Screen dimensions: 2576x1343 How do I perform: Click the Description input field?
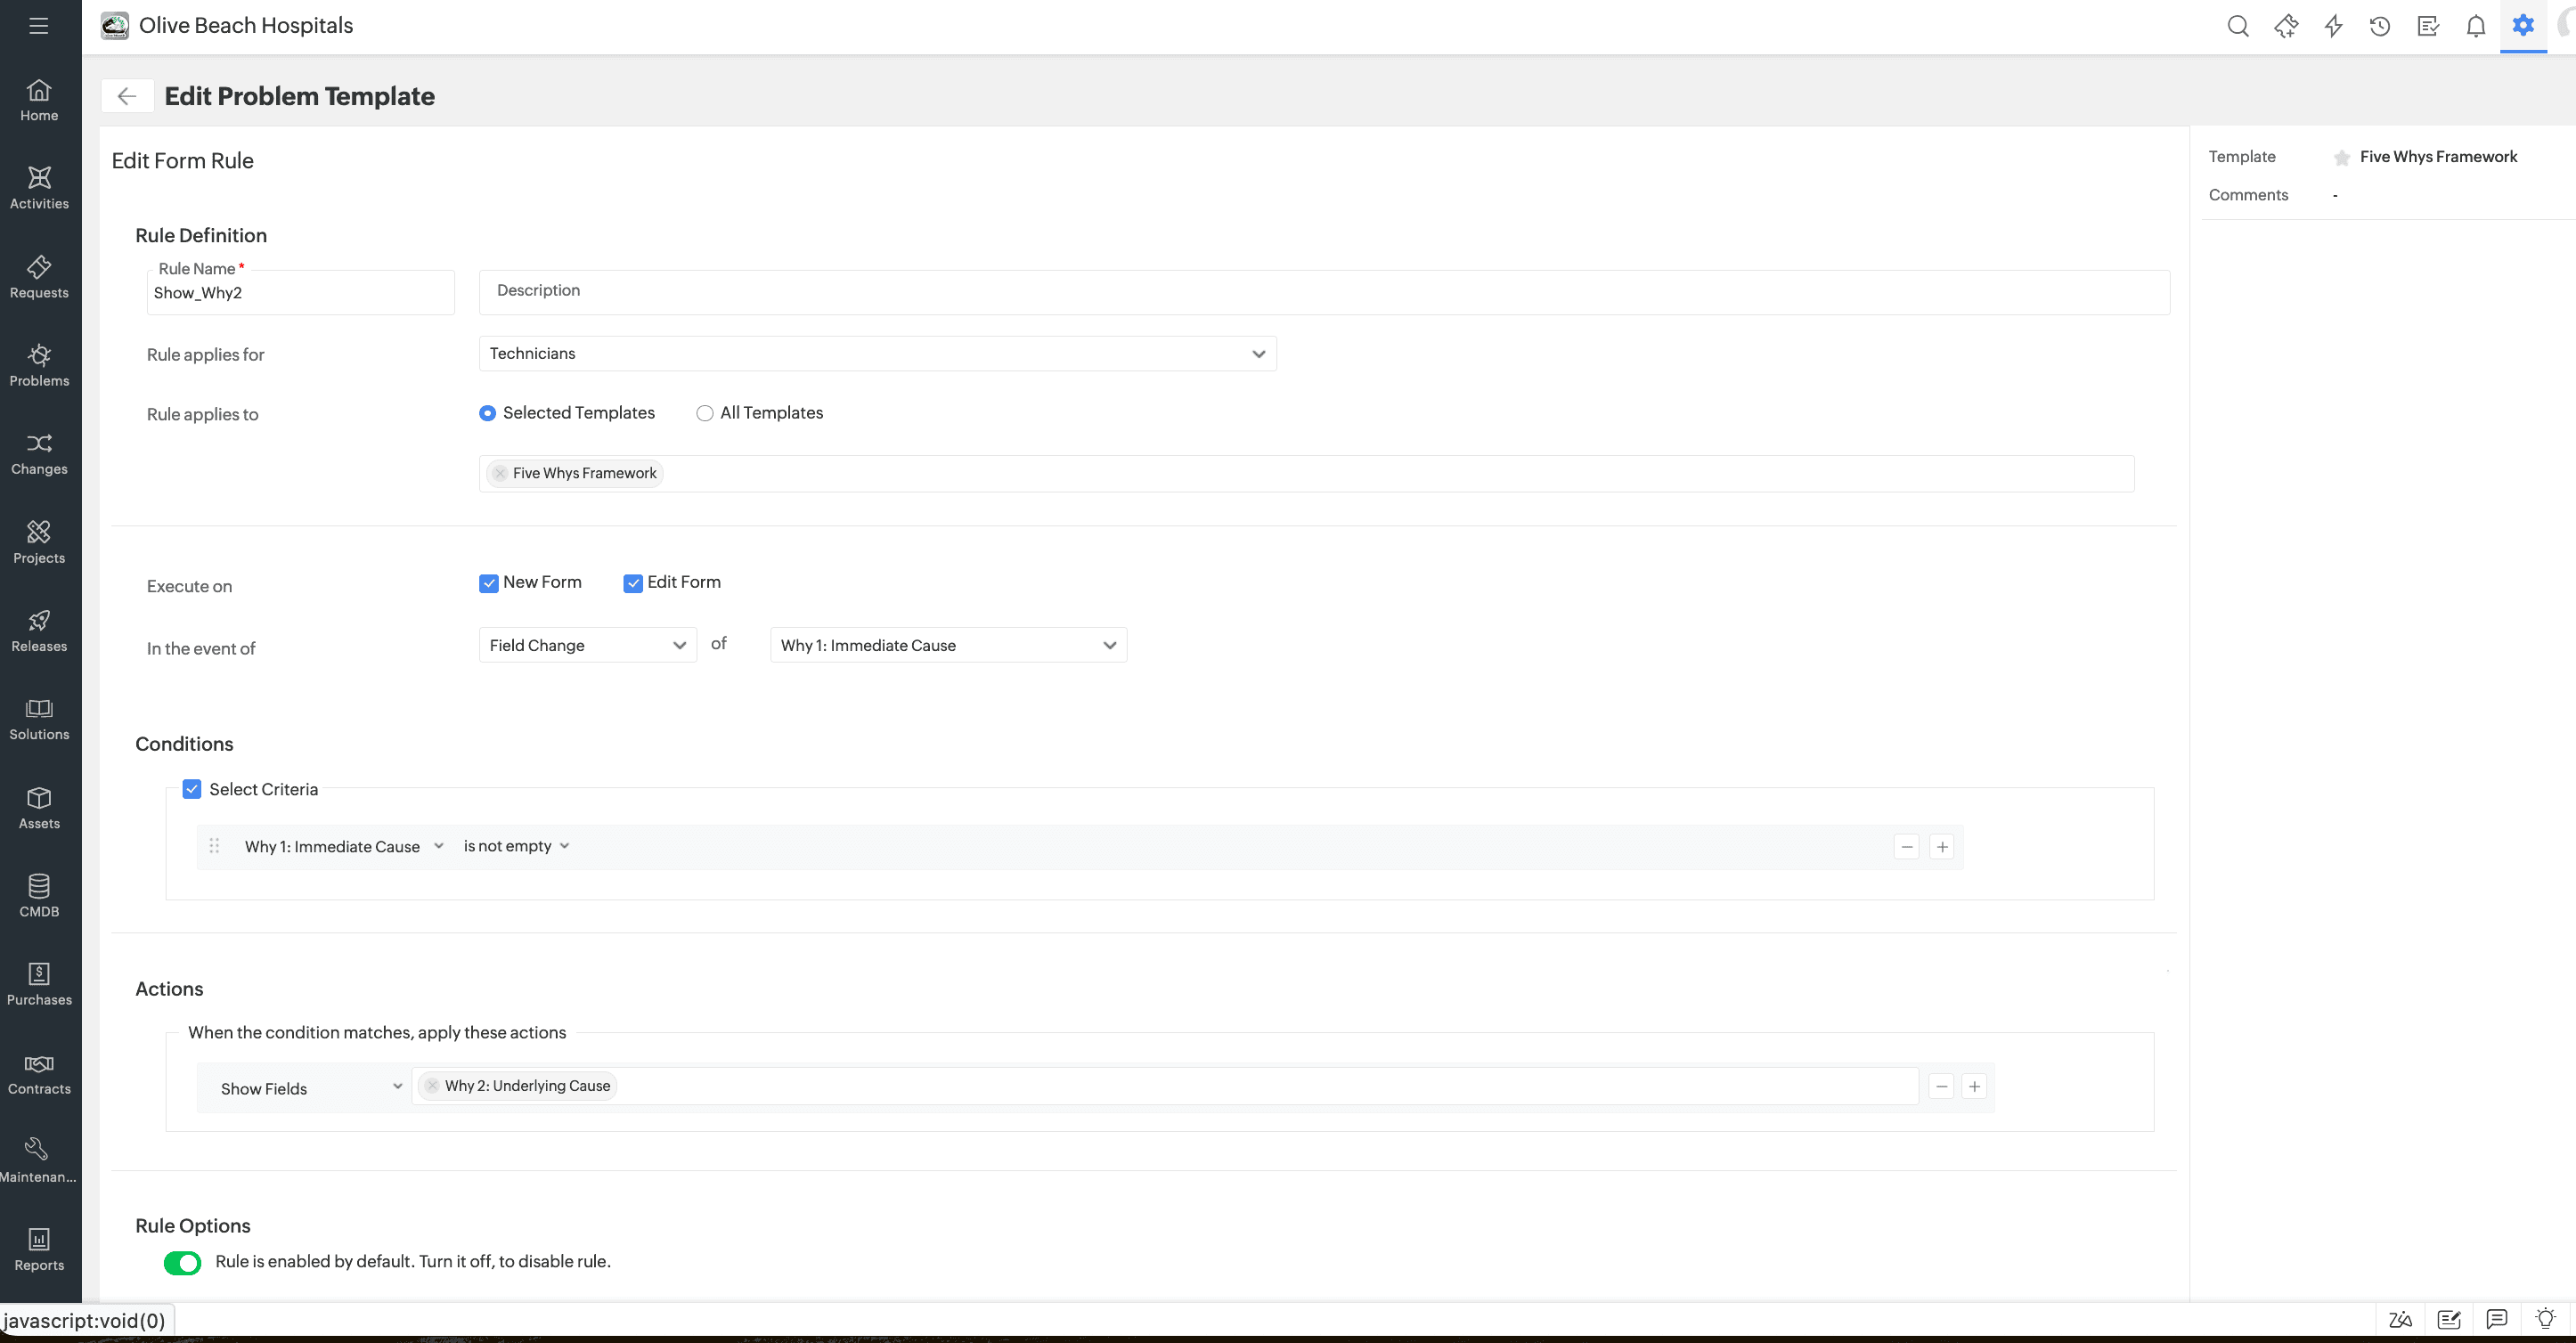point(1323,291)
